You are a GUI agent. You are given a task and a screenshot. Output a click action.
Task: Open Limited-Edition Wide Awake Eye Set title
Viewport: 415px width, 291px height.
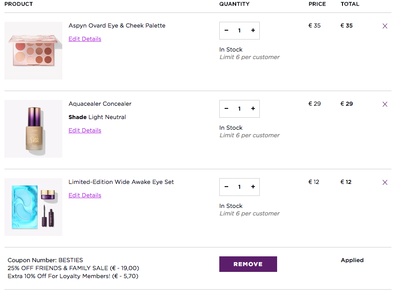[x=121, y=182]
